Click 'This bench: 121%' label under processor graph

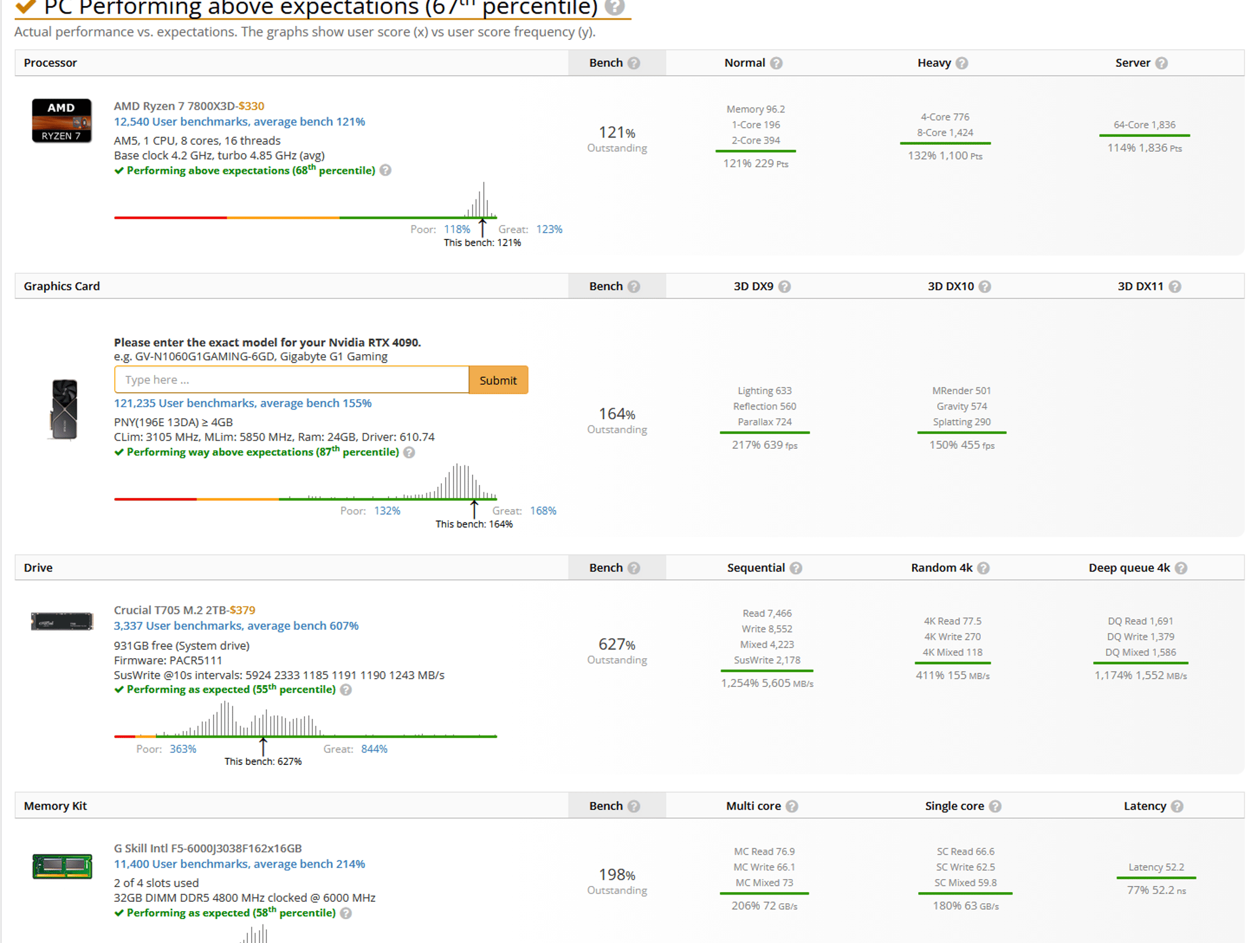point(482,243)
